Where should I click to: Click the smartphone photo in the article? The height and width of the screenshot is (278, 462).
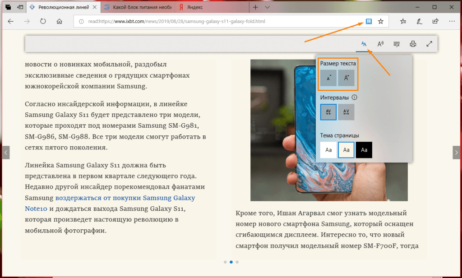[329, 130]
